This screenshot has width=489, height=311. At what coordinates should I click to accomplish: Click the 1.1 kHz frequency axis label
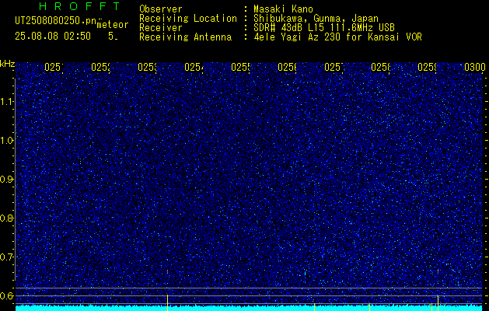pyautogui.click(x=6, y=102)
